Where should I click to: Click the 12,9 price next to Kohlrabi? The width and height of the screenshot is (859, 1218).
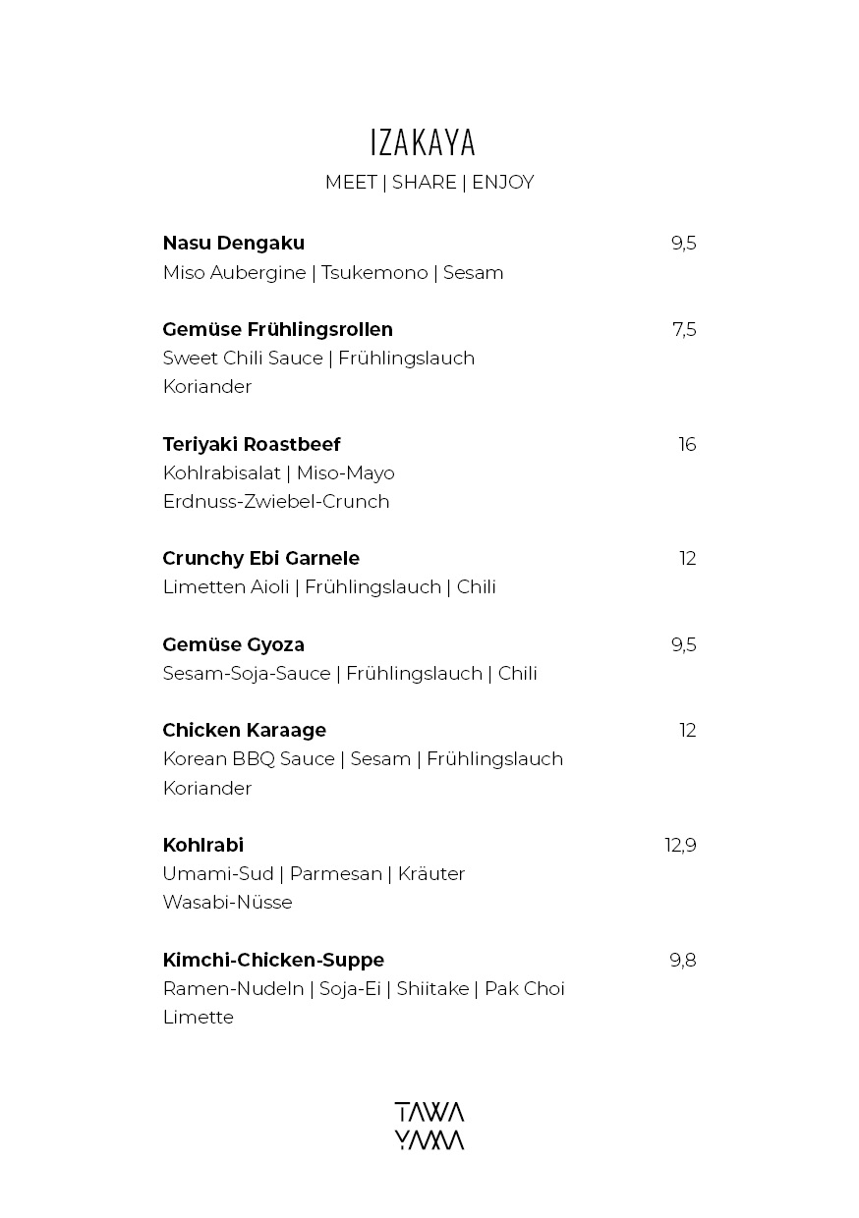pos(680,846)
